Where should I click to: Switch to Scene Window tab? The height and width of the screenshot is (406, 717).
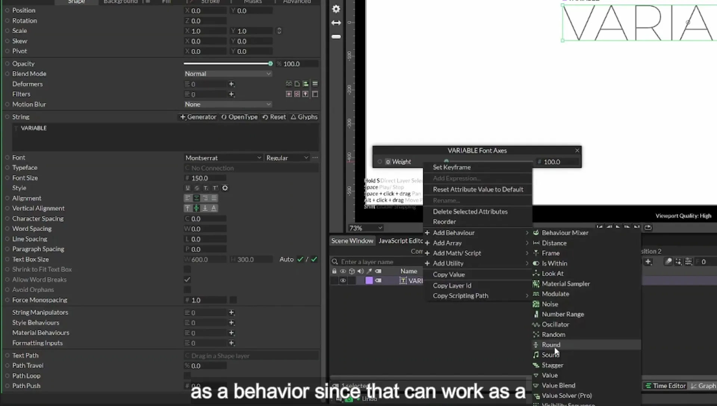pos(352,241)
